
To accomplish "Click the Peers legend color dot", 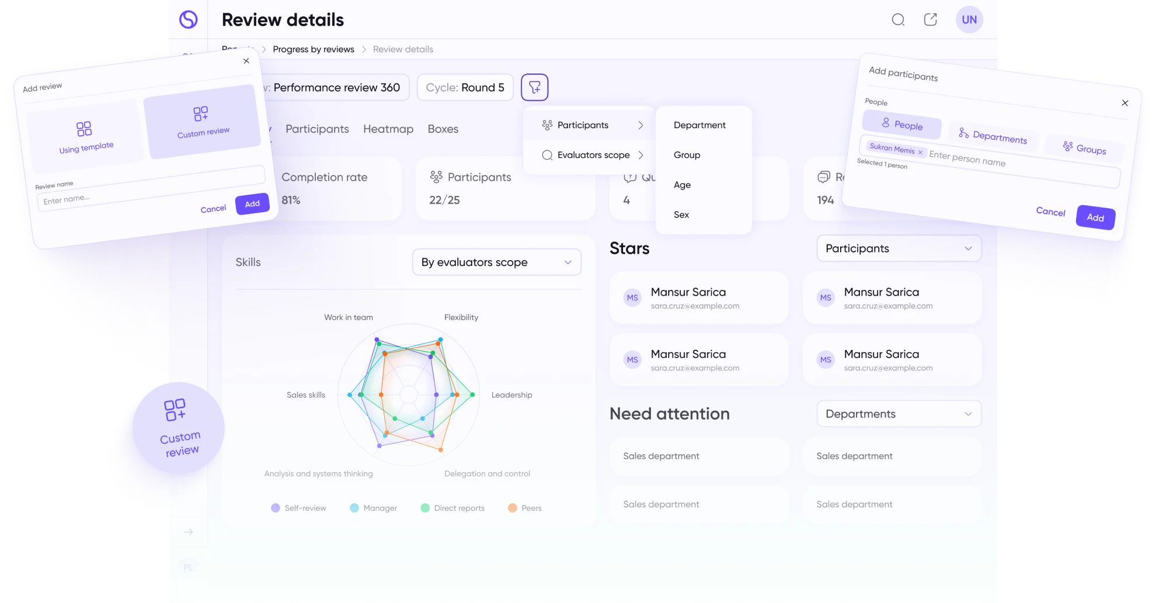I will (512, 508).
